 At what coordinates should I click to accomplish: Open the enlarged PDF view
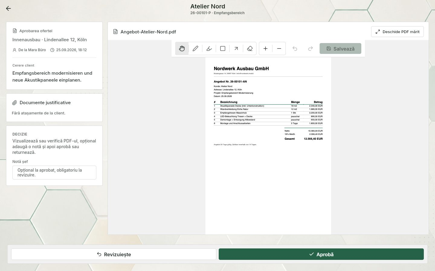point(398,32)
